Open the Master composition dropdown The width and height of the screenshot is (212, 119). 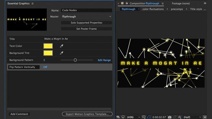(x=87, y=17)
